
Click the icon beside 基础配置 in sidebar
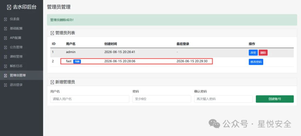pos(6,28)
